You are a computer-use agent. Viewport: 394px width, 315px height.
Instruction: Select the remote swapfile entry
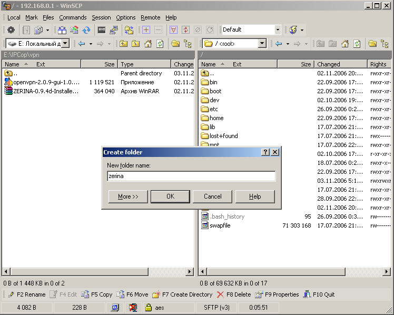click(x=216, y=225)
